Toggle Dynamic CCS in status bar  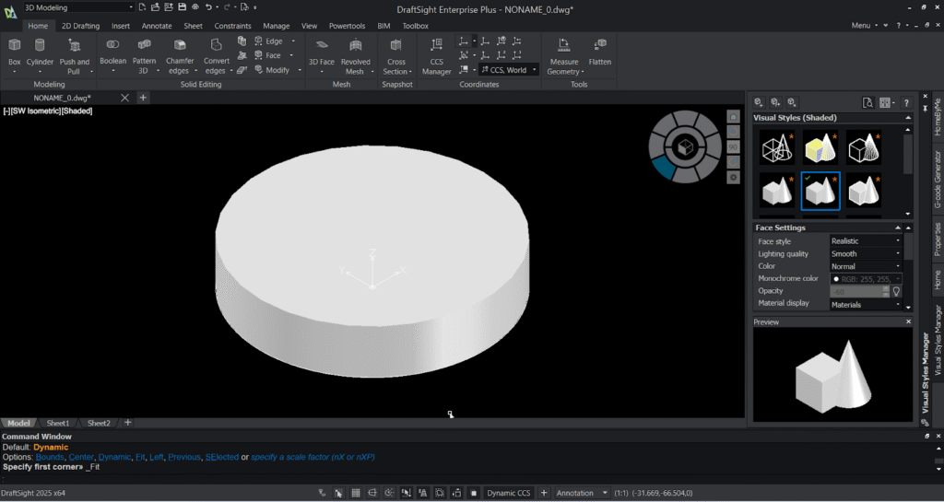(509, 493)
